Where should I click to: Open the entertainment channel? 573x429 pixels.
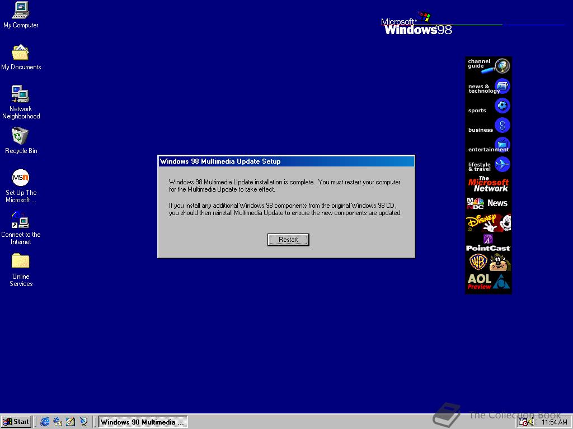(488, 146)
